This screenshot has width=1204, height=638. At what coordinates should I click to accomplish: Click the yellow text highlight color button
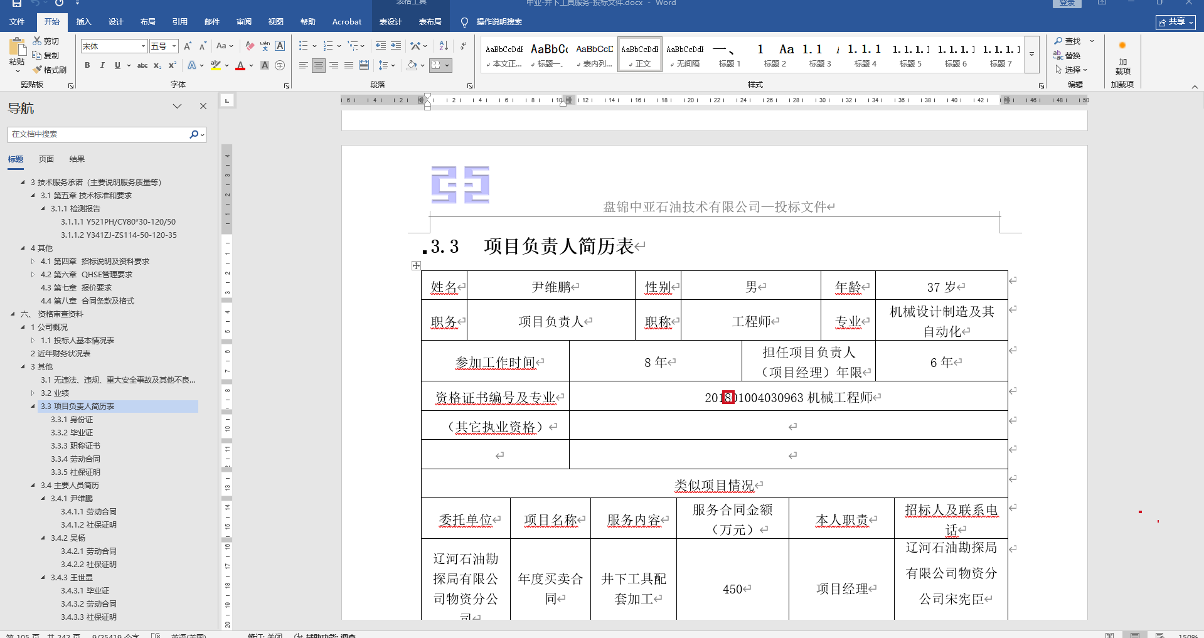[215, 65]
